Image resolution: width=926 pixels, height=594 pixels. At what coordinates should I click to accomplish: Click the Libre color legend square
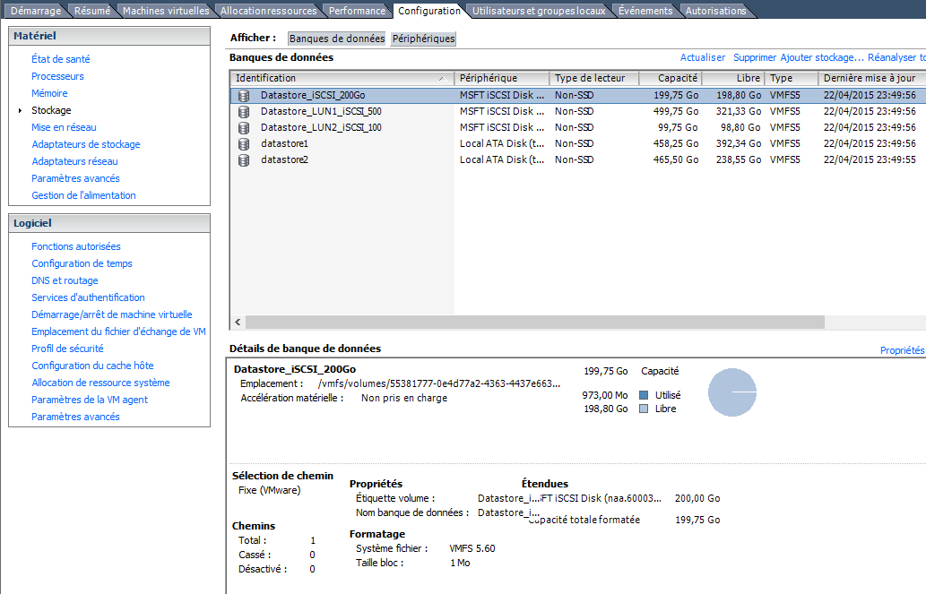pos(644,409)
